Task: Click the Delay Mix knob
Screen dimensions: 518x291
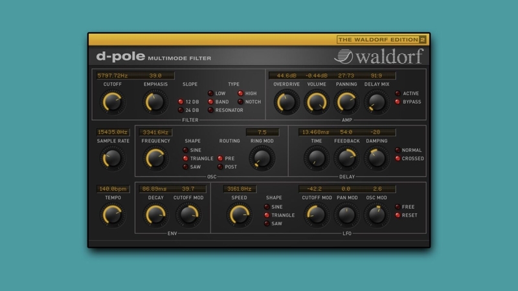Action: pos(377,102)
